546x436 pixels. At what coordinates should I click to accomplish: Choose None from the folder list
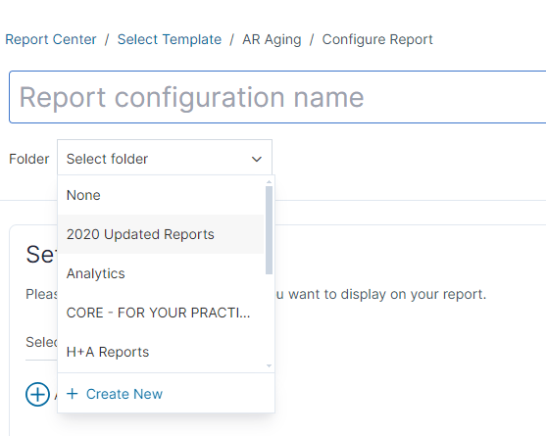pyautogui.click(x=161, y=195)
